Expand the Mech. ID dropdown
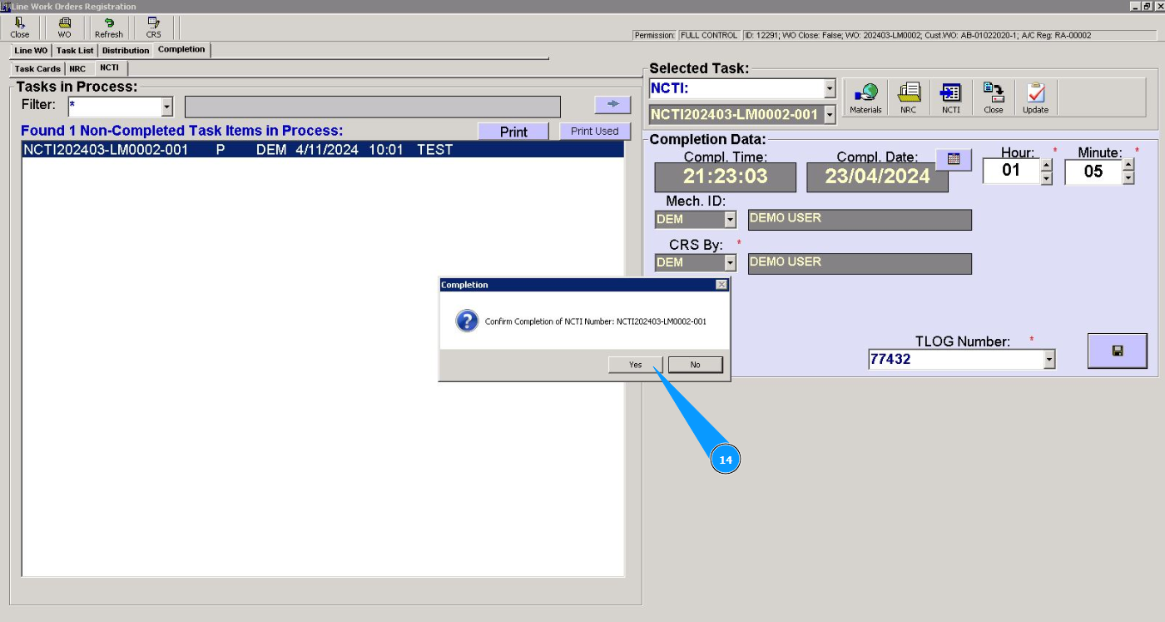 (731, 220)
